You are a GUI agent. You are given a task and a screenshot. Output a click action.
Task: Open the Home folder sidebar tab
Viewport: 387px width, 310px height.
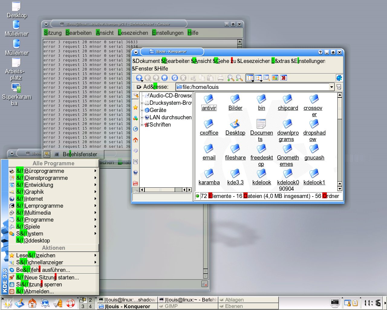135,140
